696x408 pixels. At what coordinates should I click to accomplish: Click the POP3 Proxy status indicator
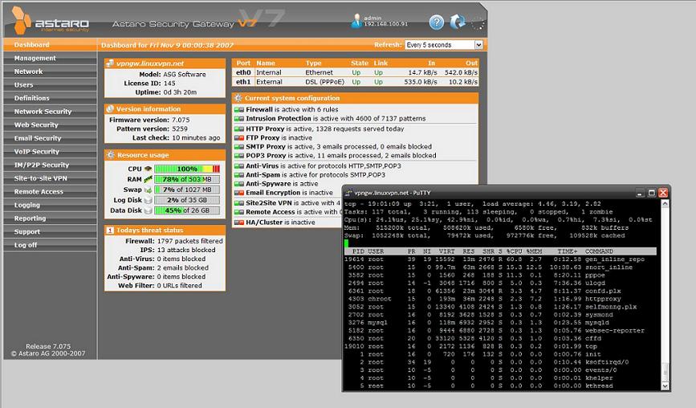pyautogui.click(x=238, y=156)
